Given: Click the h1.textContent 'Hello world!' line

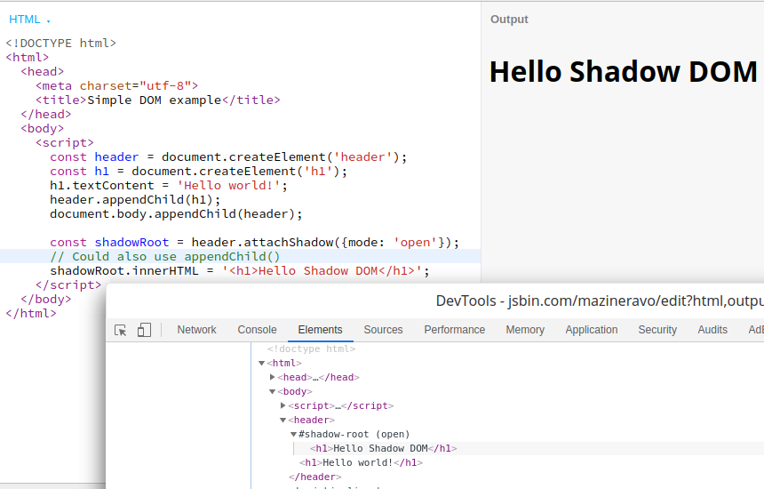Looking at the screenshot, I should point(169,185).
